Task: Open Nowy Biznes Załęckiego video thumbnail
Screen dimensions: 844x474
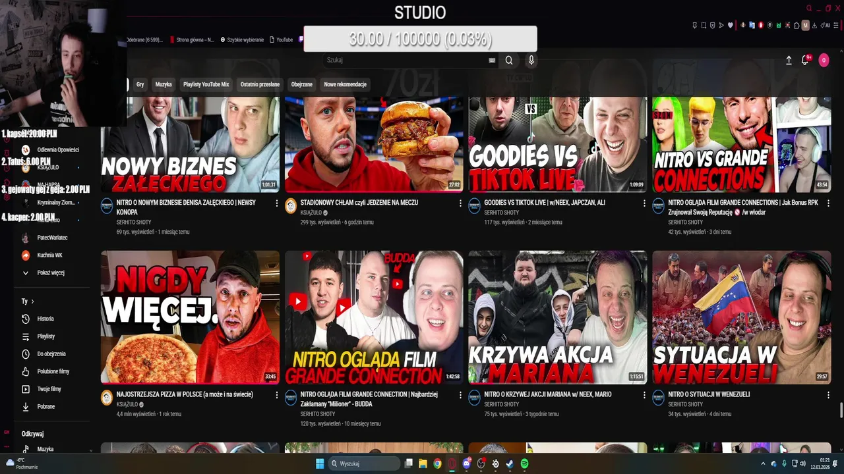Action: (190, 144)
